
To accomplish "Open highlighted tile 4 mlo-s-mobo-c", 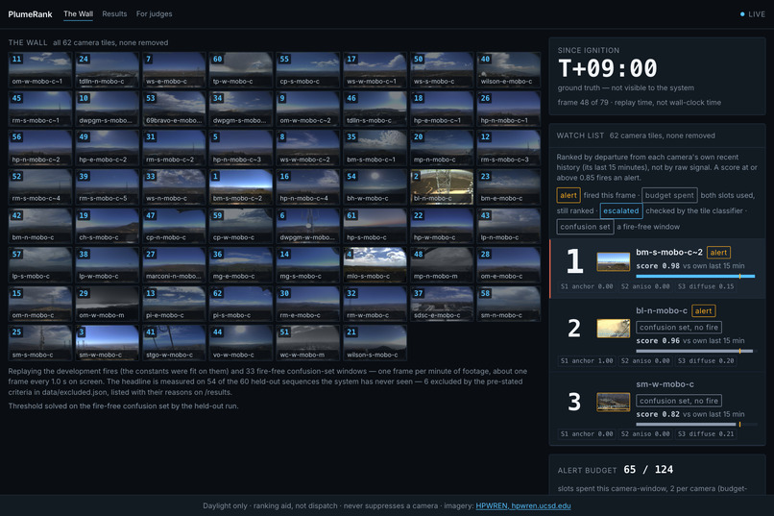I will 375,264.
